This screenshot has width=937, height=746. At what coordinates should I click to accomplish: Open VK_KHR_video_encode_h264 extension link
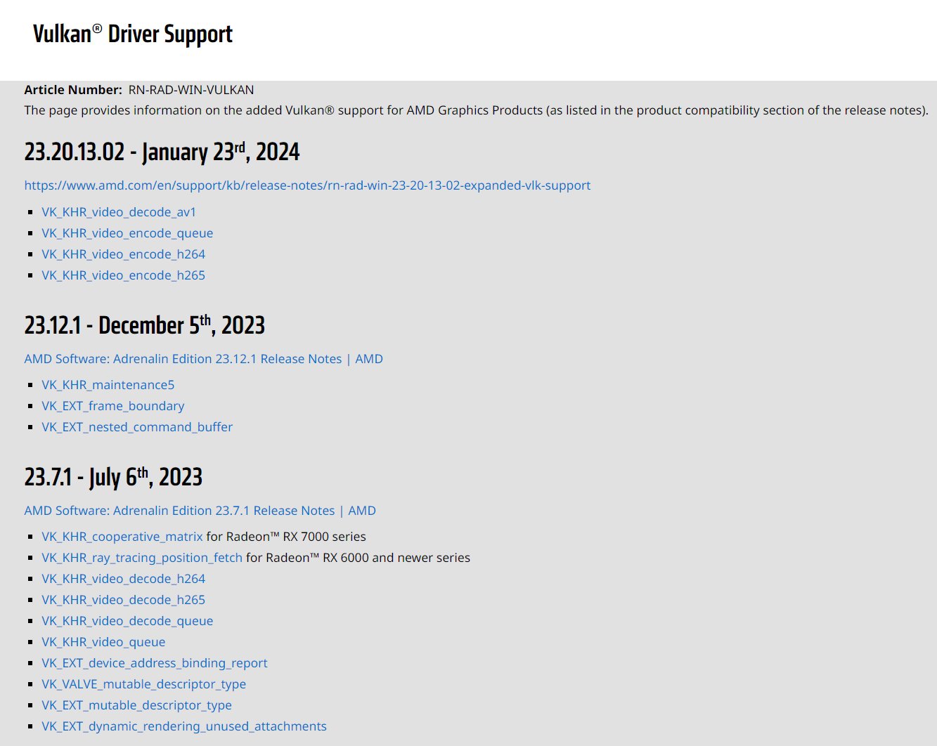tap(123, 254)
